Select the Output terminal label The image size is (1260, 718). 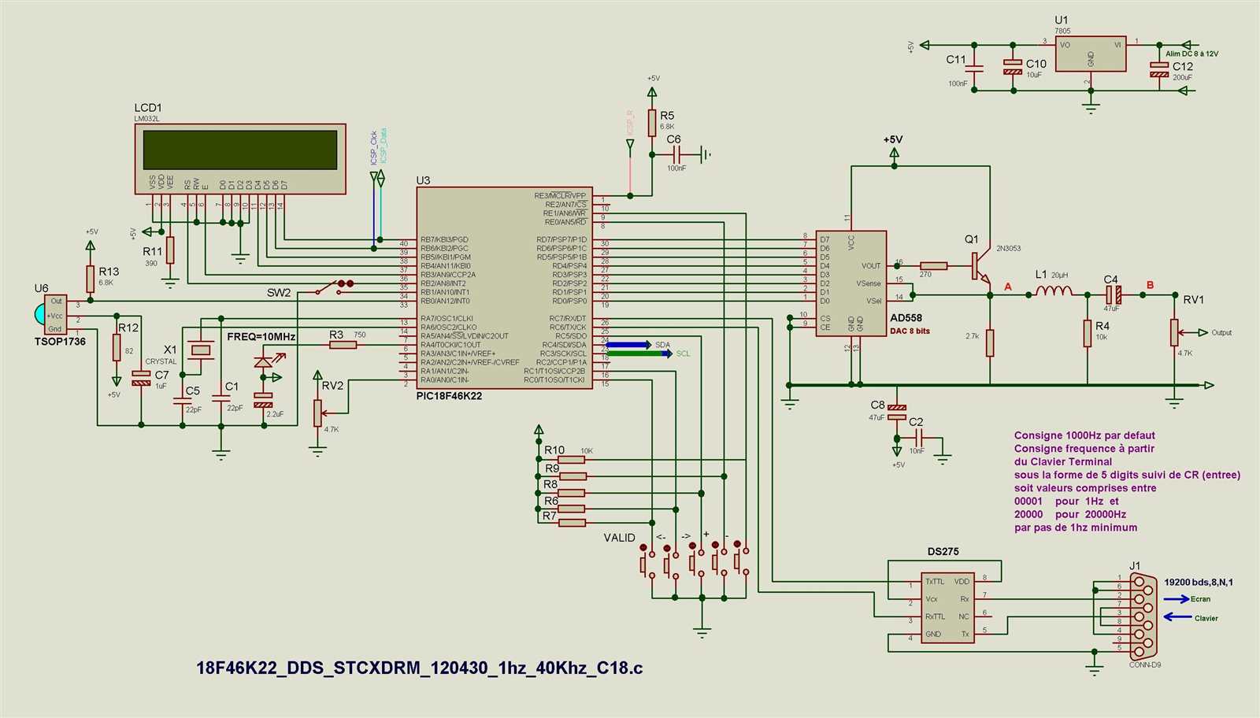click(1221, 332)
